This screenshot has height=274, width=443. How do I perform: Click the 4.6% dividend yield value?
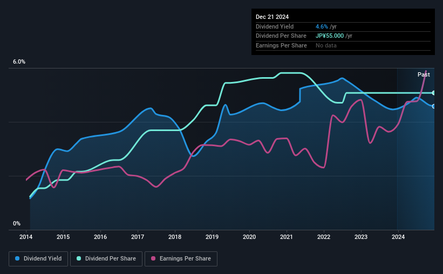322,26
